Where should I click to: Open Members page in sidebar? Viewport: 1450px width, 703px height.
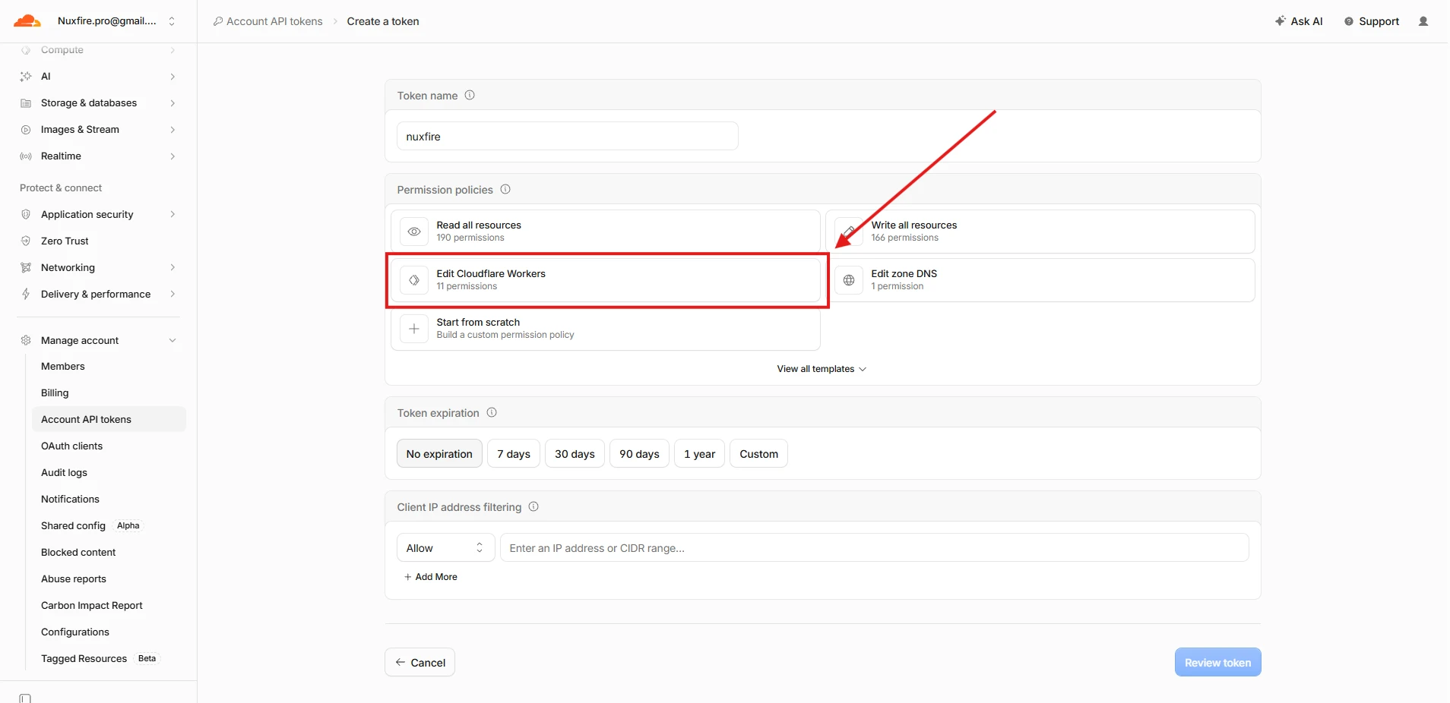pos(109,367)
